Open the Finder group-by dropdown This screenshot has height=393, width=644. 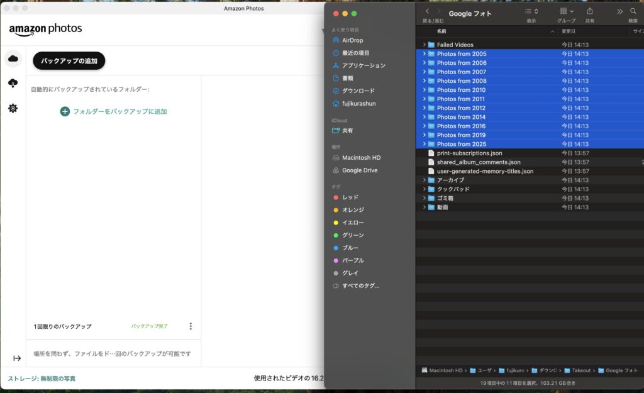567,11
